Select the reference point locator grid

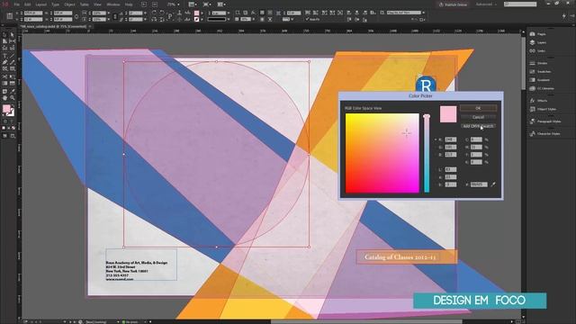pyautogui.click(x=10, y=16)
